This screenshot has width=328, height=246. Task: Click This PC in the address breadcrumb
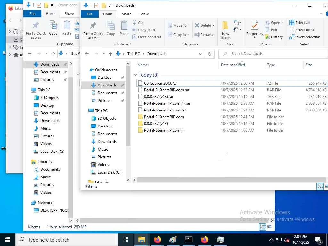(134, 54)
